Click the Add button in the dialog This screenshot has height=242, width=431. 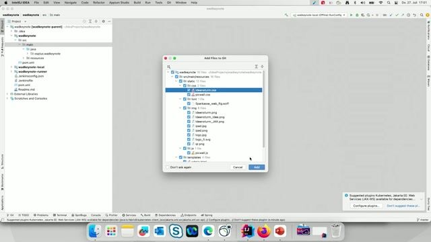pyautogui.click(x=257, y=167)
